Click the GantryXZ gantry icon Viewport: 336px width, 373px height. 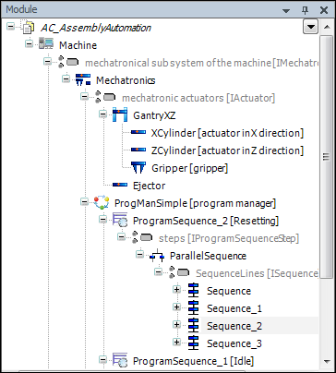tap(120, 114)
